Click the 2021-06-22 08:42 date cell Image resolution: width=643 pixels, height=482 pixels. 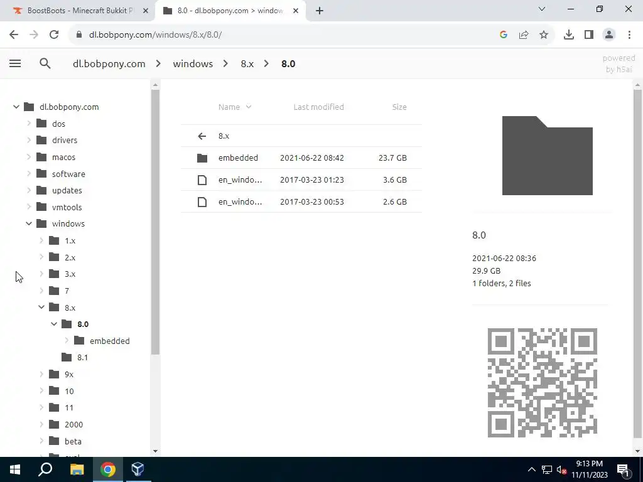pos(311,158)
